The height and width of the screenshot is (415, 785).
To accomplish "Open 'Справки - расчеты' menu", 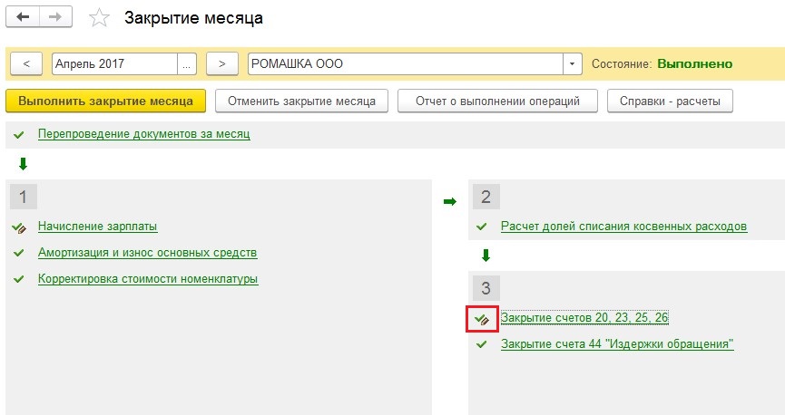I will (x=670, y=101).
